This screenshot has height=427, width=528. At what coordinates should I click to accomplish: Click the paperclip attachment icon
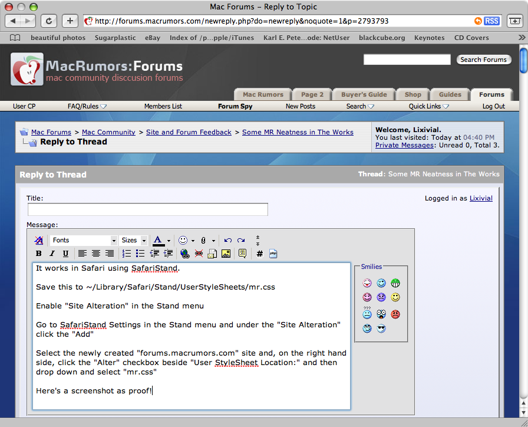coord(203,240)
